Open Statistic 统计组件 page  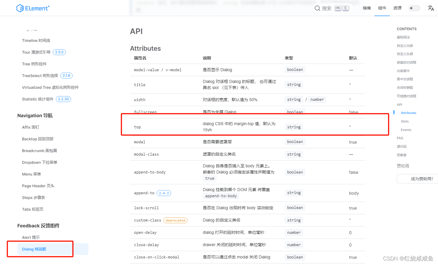(x=38, y=99)
